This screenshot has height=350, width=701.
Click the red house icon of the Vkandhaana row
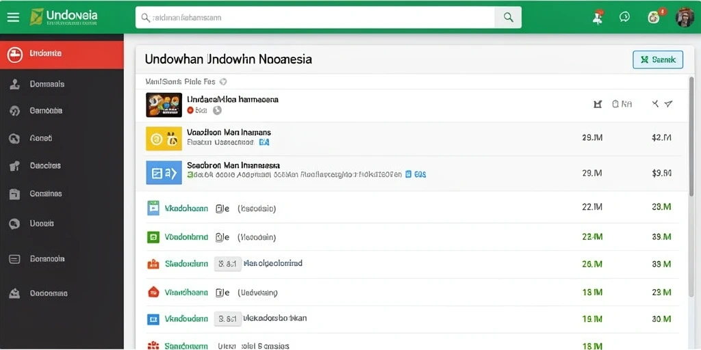click(x=153, y=293)
